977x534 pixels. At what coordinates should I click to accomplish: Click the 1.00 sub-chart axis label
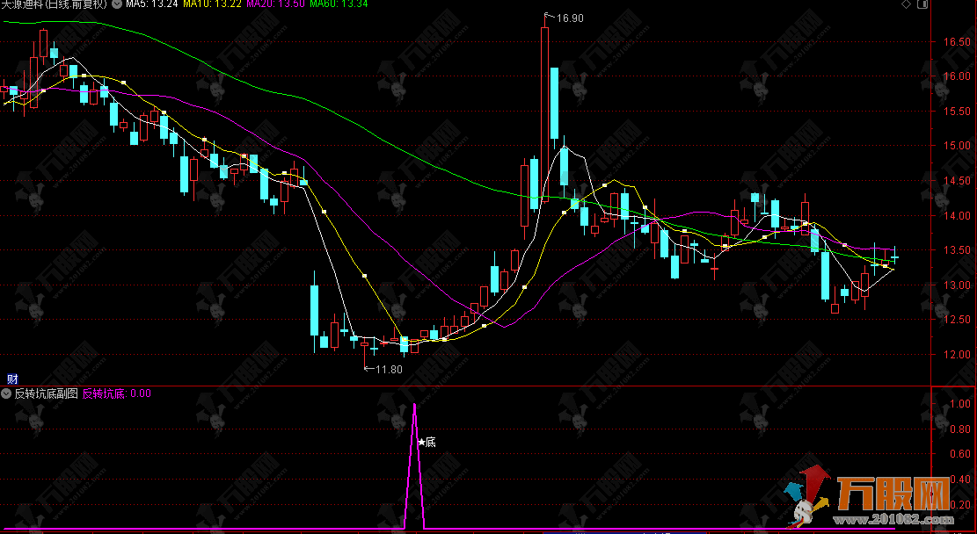coord(959,404)
